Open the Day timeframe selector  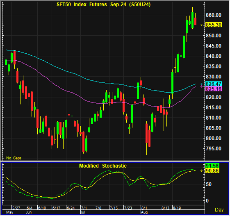tap(219, 210)
